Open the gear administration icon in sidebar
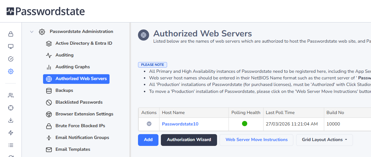The width and height of the screenshot is (371, 157). pos(11,71)
